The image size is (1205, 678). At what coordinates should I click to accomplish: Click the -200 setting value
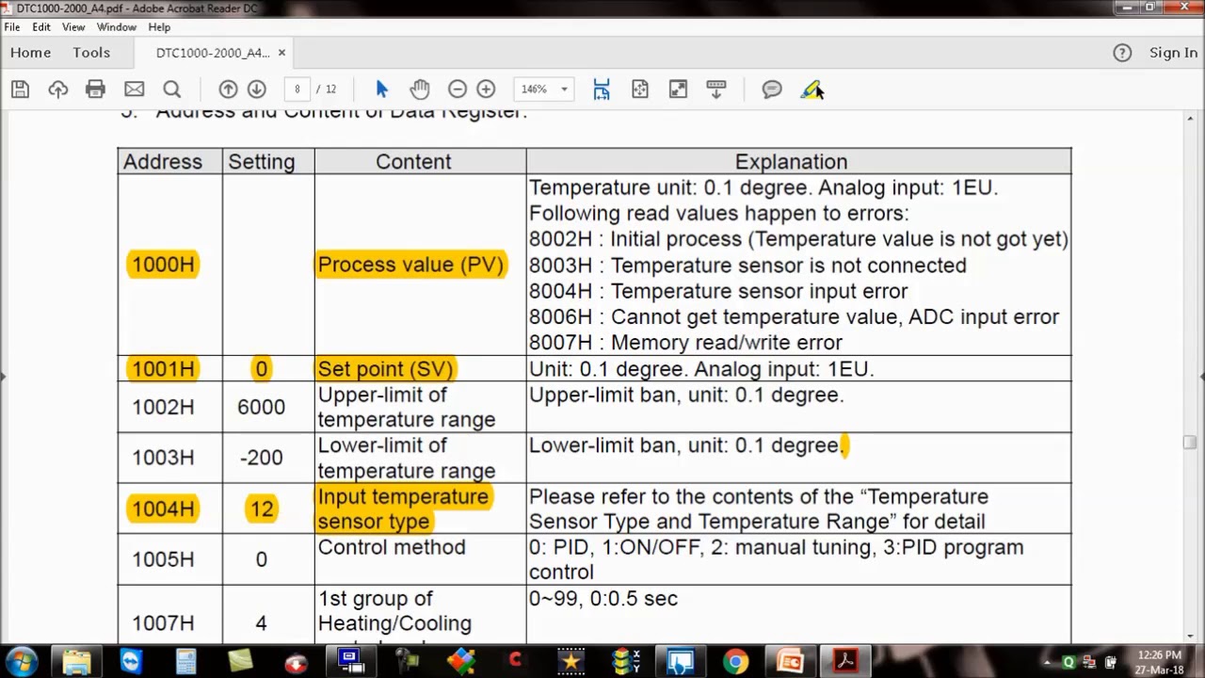click(x=261, y=458)
